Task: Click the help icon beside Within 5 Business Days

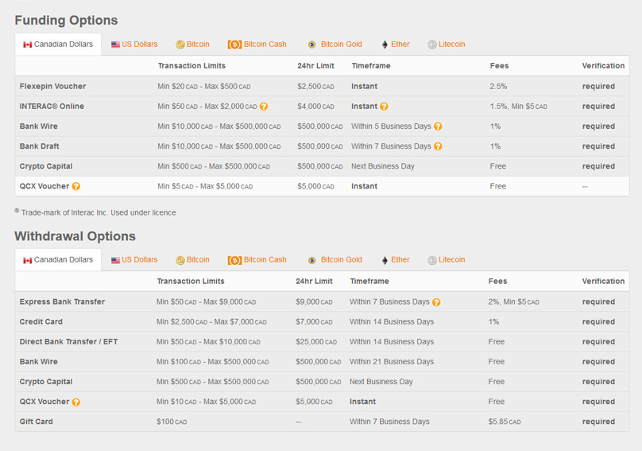Action: [x=438, y=126]
